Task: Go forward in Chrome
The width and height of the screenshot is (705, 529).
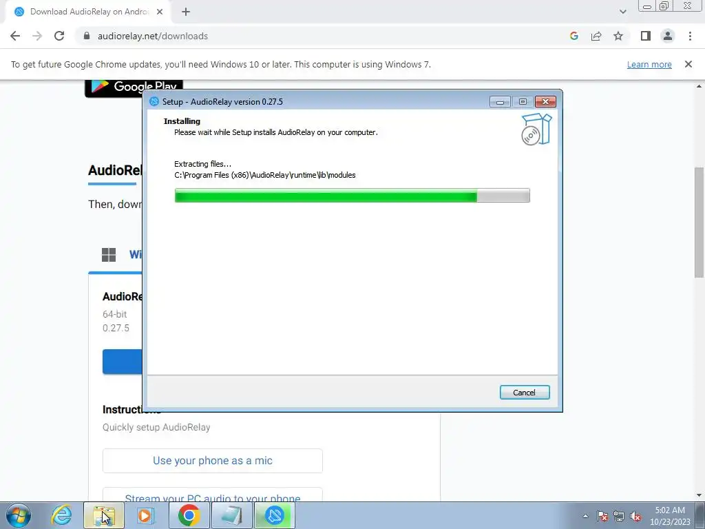Action: click(x=37, y=36)
